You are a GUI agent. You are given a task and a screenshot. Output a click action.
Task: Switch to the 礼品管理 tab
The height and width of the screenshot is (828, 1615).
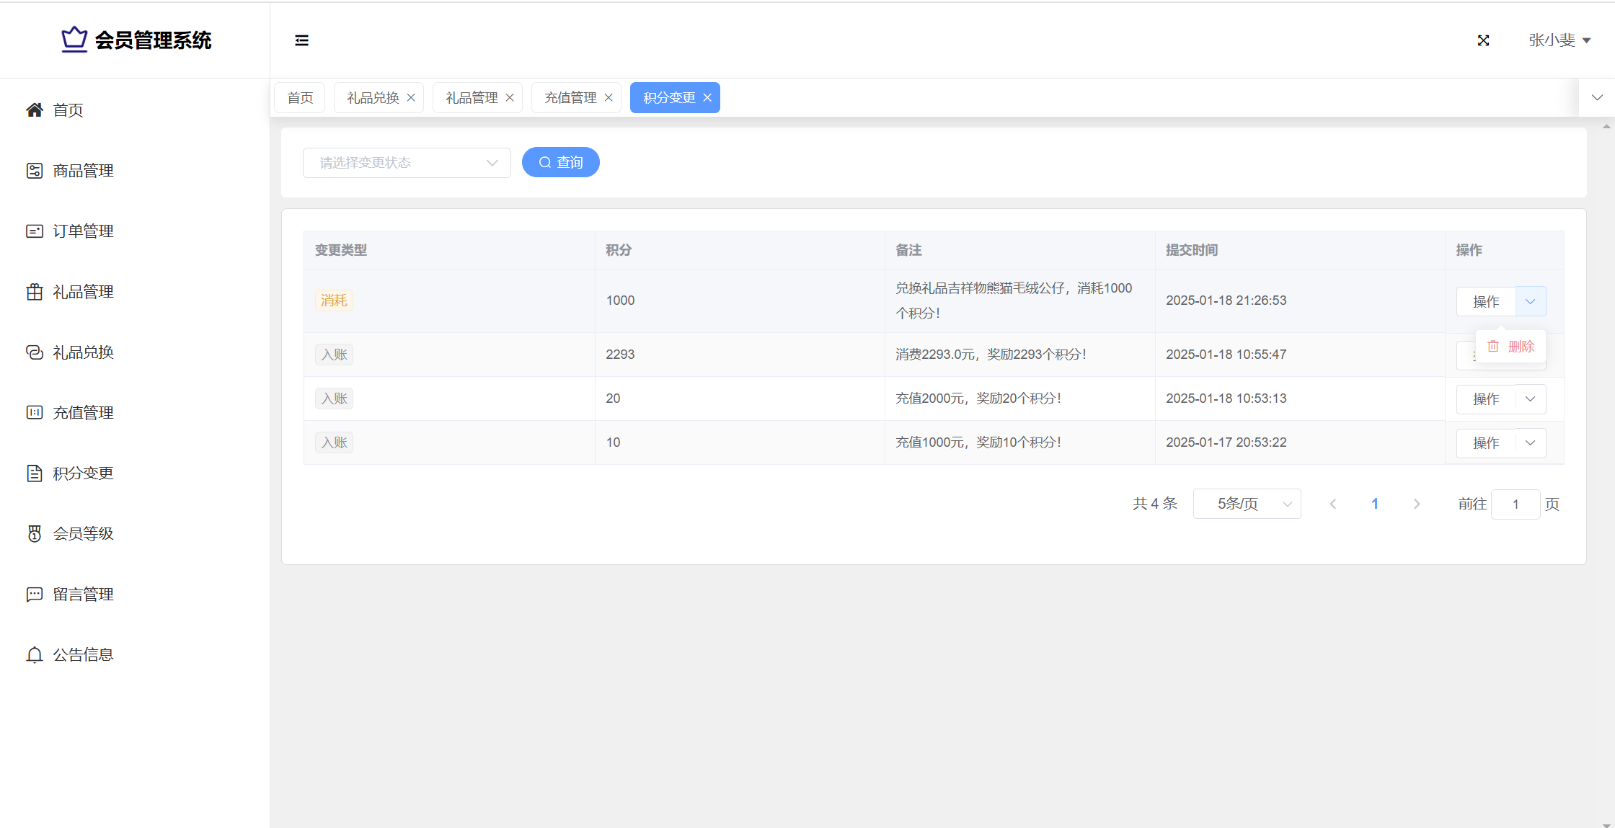pos(472,97)
